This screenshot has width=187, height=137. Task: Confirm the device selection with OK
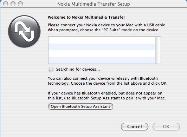166,126
